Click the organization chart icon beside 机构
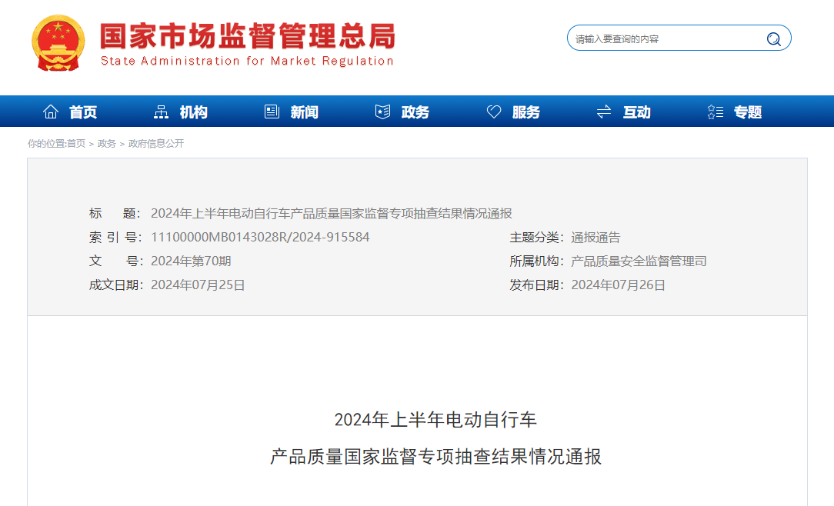Viewport: 834px width, 506px height. [161, 112]
